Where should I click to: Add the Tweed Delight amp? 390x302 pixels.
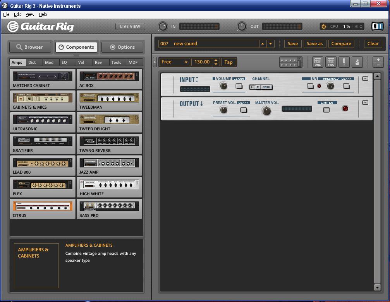tap(109, 123)
